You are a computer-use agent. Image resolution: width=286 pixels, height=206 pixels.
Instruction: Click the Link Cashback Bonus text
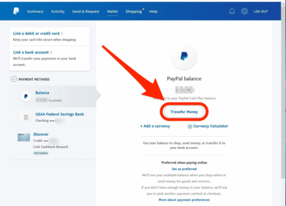pyautogui.click(x=51, y=146)
